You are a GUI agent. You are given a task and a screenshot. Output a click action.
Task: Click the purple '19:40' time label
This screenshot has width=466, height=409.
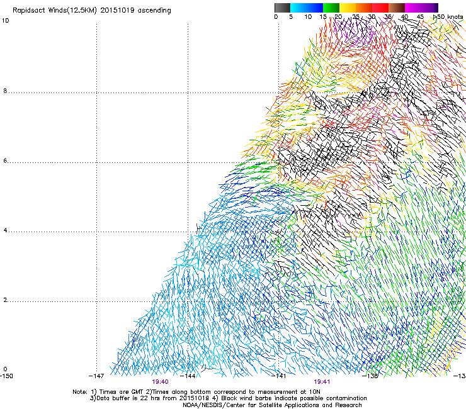(x=160, y=382)
